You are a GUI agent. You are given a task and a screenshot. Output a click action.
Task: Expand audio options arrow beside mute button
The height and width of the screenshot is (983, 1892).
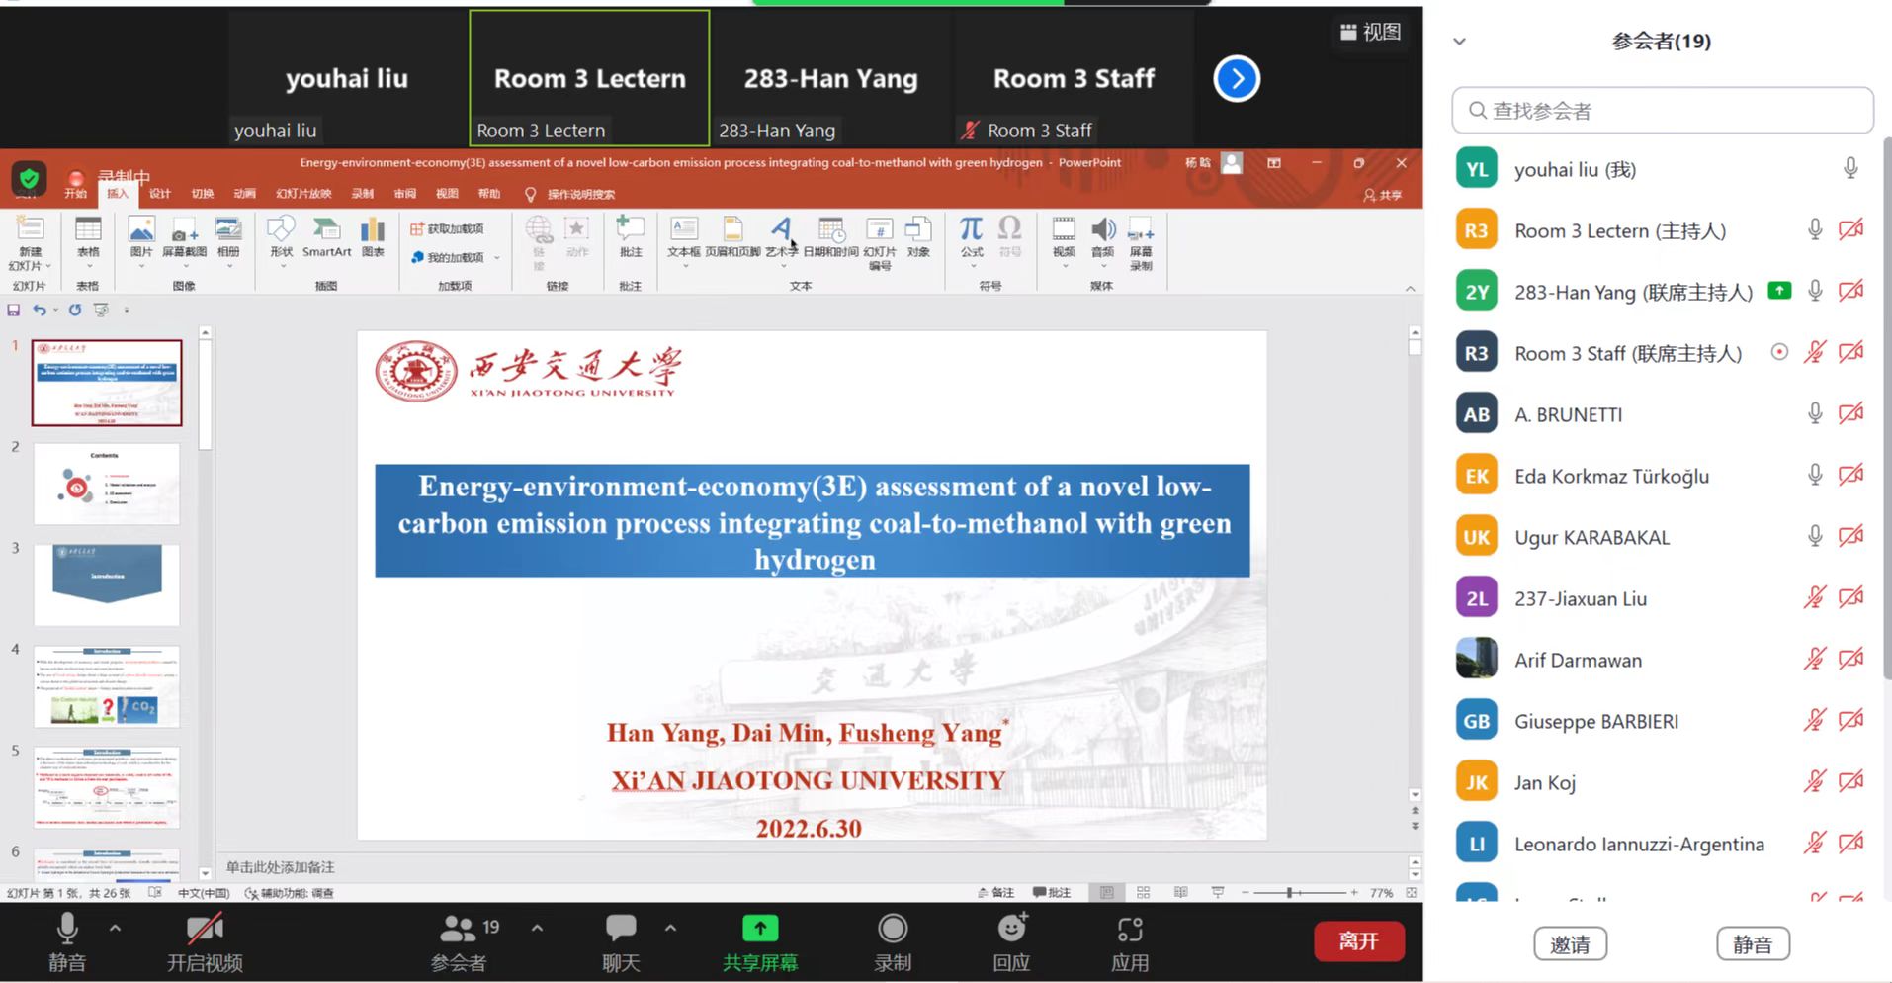tap(116, 928)
